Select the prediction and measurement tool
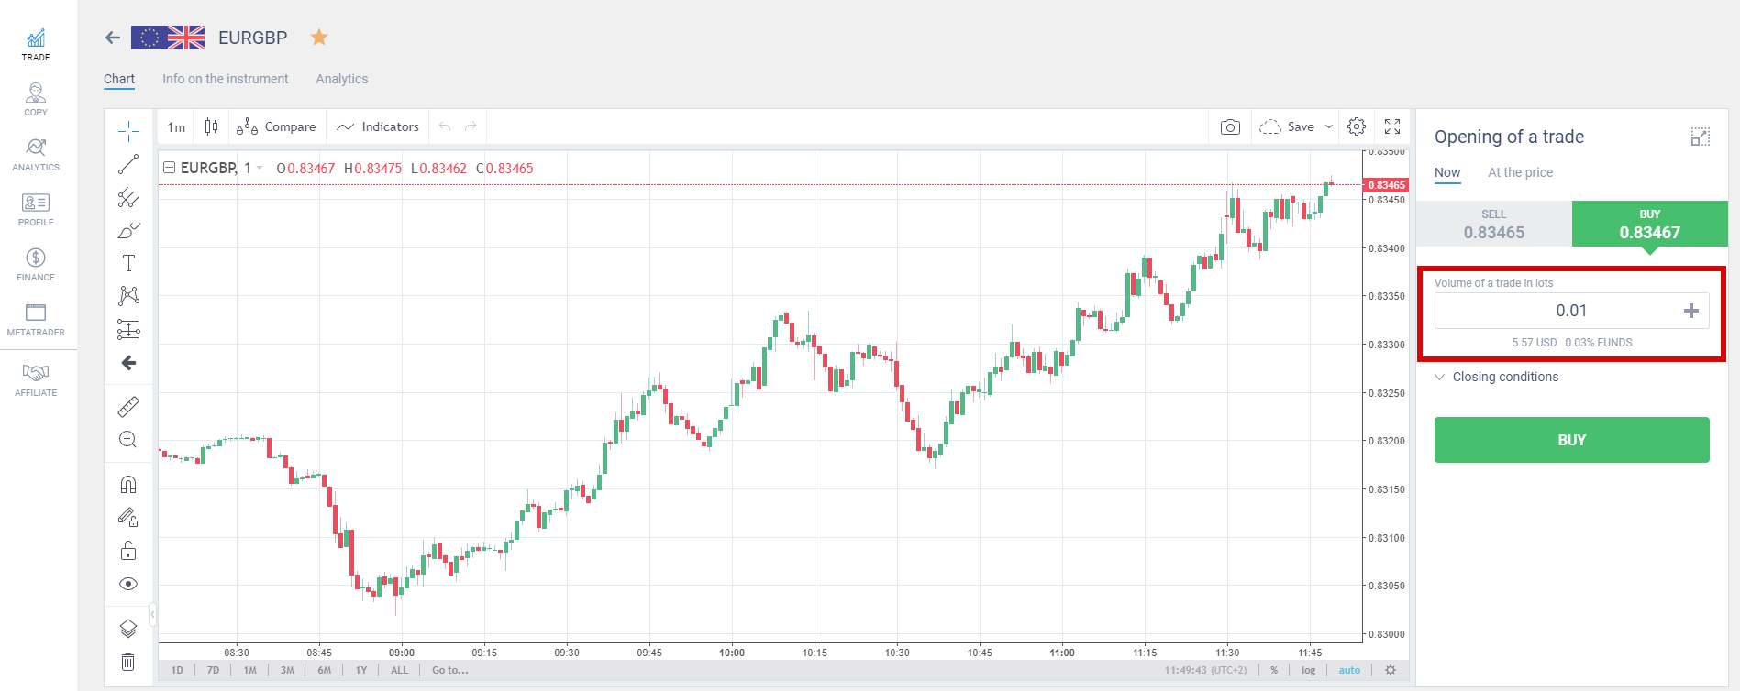Image resolution: width=1740 pixels, height=691 pixels. tap(128, 329)
